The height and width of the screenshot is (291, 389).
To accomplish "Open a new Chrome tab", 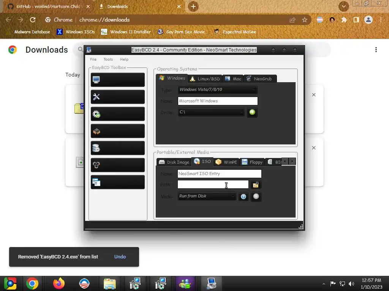I will 193,6.
